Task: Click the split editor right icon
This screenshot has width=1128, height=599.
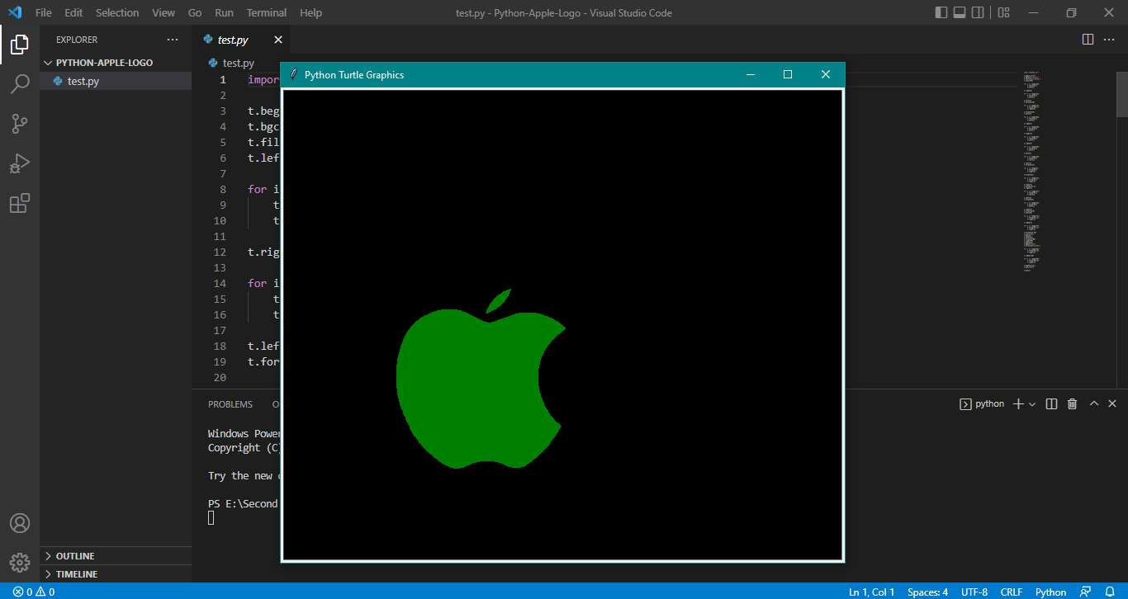Action: pyautogui.click(x=1088, y=40)
